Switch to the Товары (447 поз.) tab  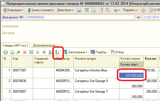(15, 45)
